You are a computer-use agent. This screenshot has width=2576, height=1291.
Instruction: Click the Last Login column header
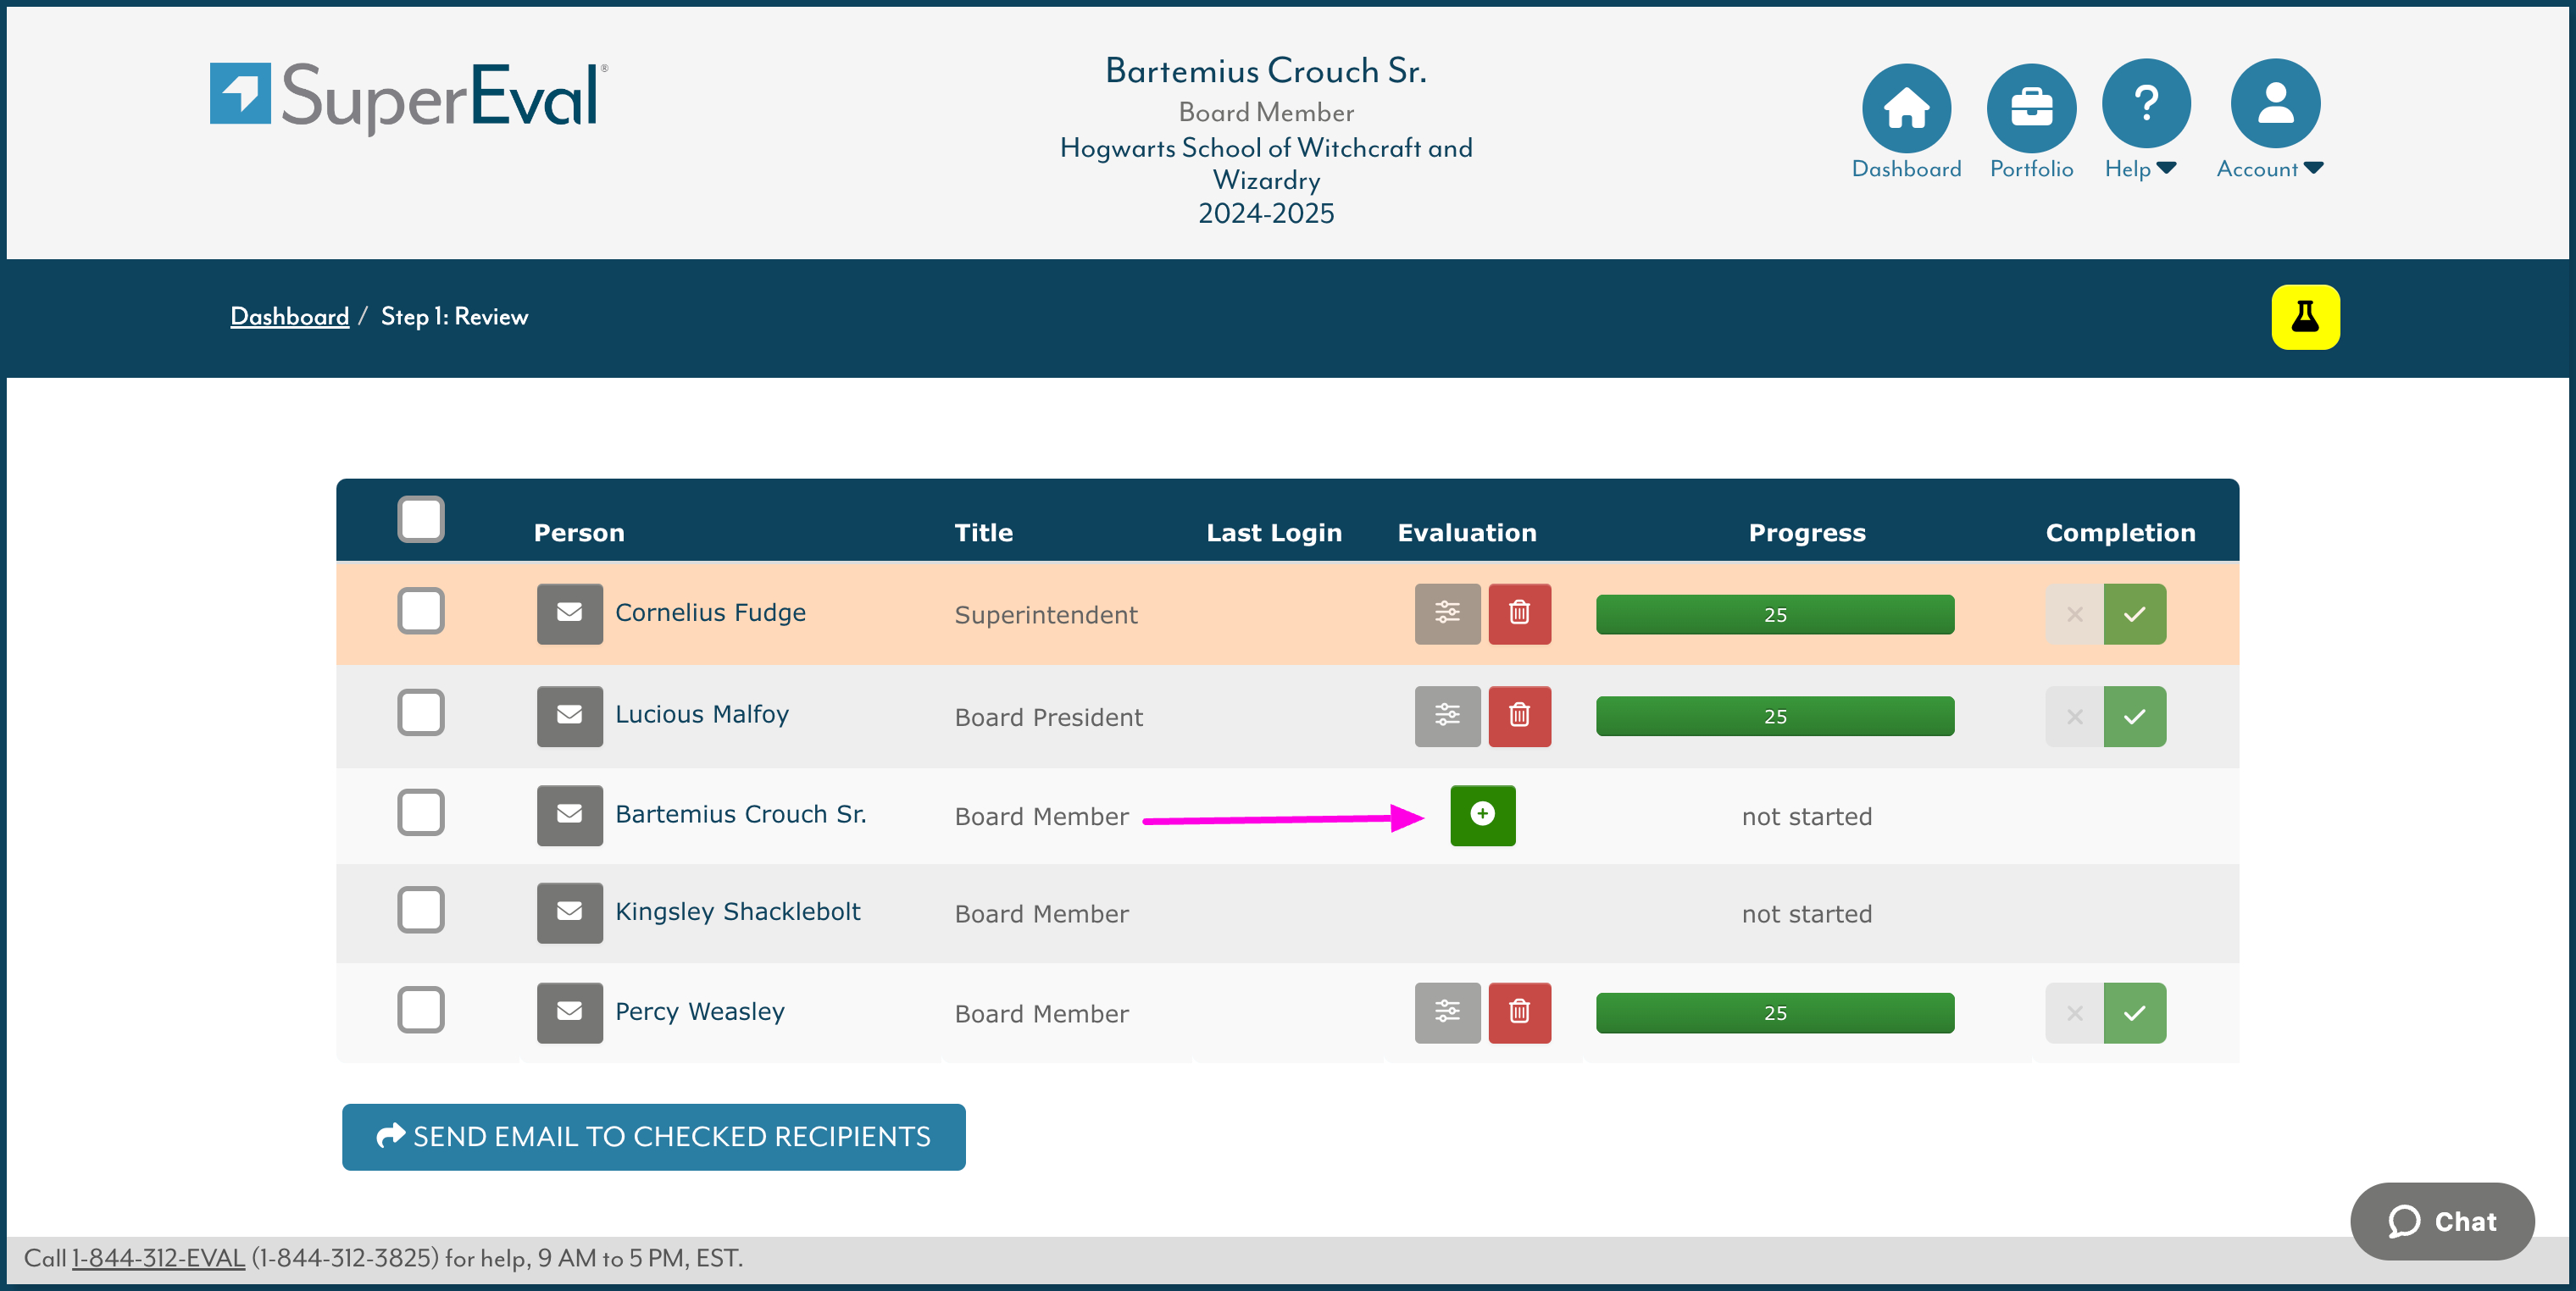(x=1273, y=533)
